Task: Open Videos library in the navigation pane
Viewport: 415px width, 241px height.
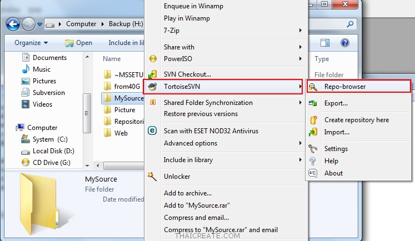Action: 37,104
